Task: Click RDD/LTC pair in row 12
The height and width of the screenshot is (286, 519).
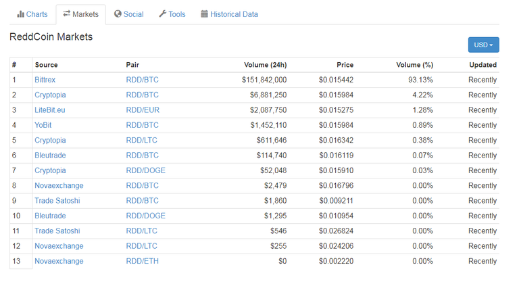Action: pos(142,246)
